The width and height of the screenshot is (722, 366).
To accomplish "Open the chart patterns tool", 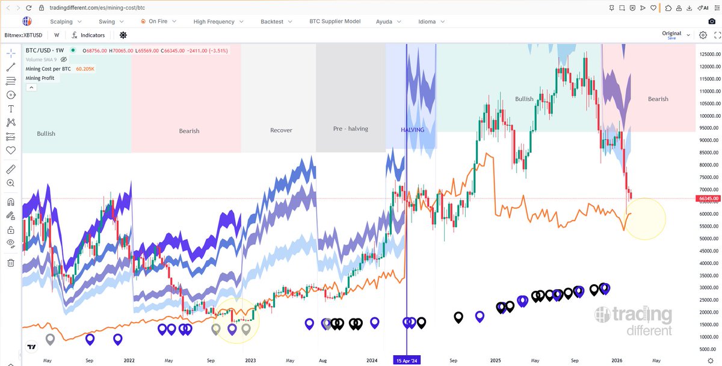I will click(11, 123).
